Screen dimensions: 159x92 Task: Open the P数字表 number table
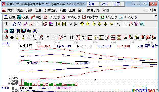click(90, 17)
